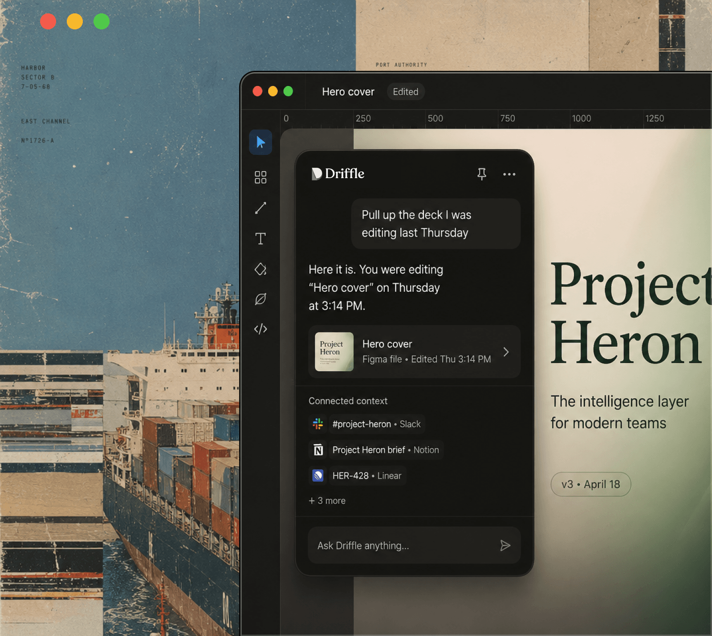Click the Here it is response text
Viewport: 712px width, 636px height.
[x=376, y=288]
